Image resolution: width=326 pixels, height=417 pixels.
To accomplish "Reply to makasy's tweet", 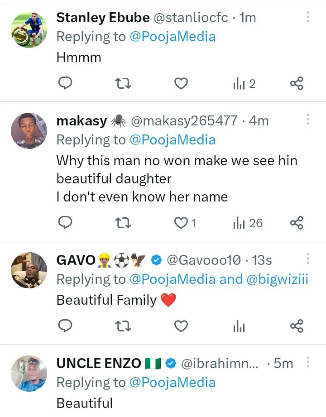I will point(66,223).
